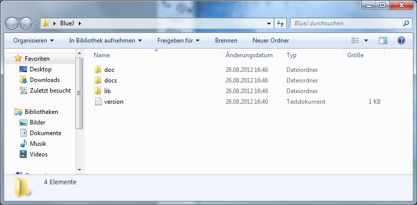
Task: Open the help question mark icon
Action: 401,40
